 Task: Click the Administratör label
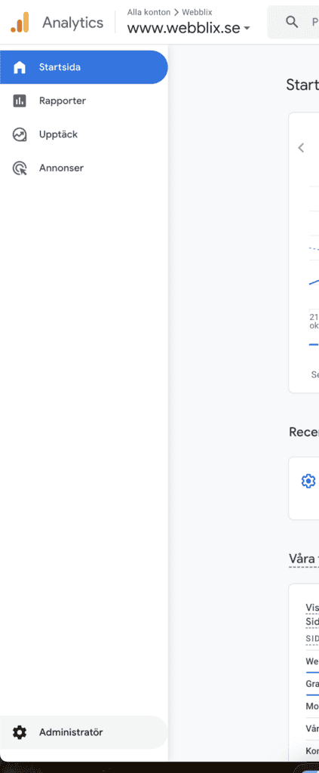tap(71, 732)
